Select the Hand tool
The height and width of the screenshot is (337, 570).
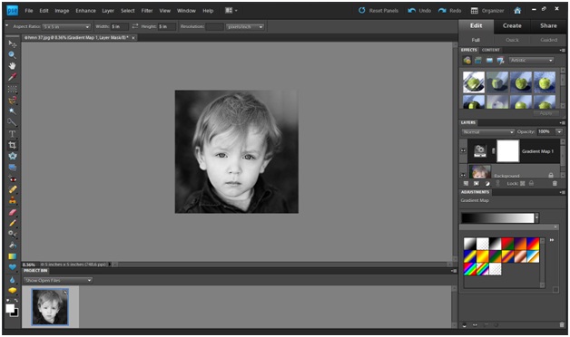(x=13, y=66)
